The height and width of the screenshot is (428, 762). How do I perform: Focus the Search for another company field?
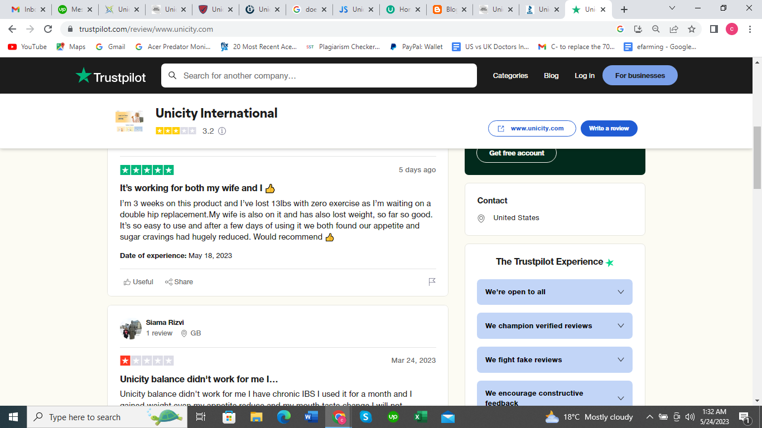(319, 76)
